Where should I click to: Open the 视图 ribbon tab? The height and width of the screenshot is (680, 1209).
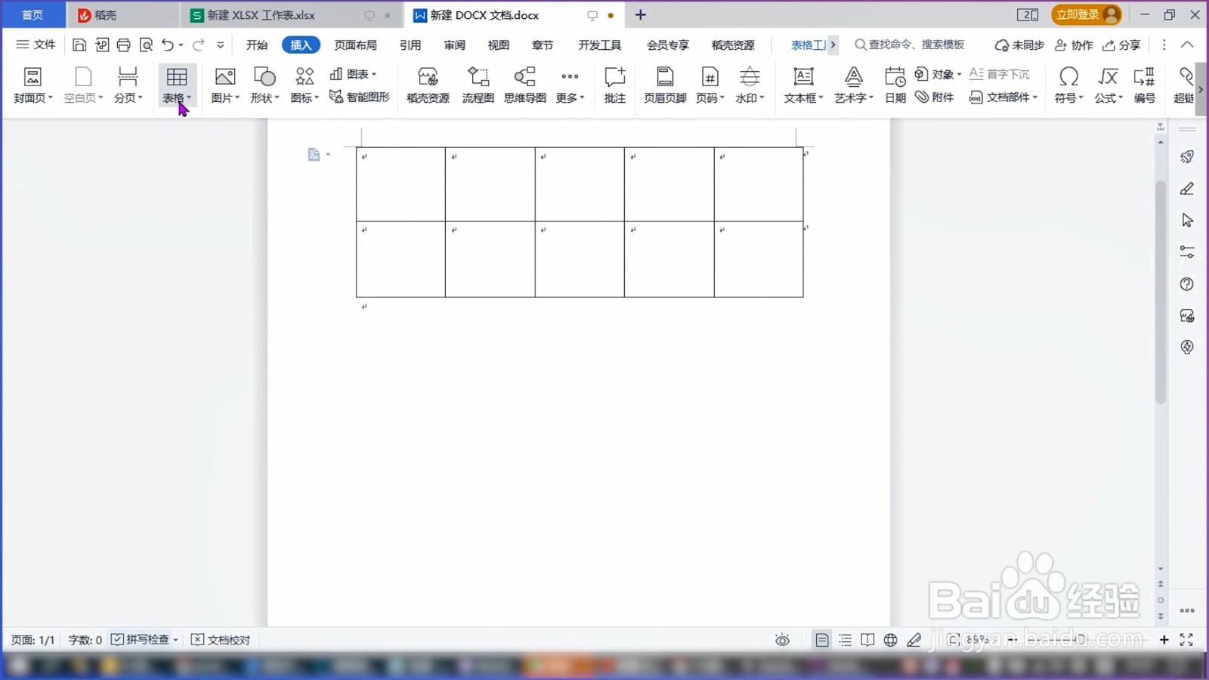(498, 45)
